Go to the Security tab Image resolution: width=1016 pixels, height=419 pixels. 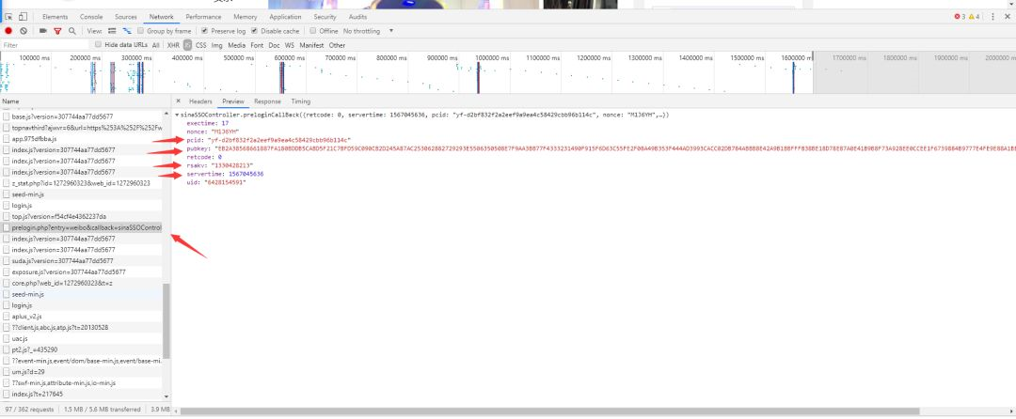325,17
